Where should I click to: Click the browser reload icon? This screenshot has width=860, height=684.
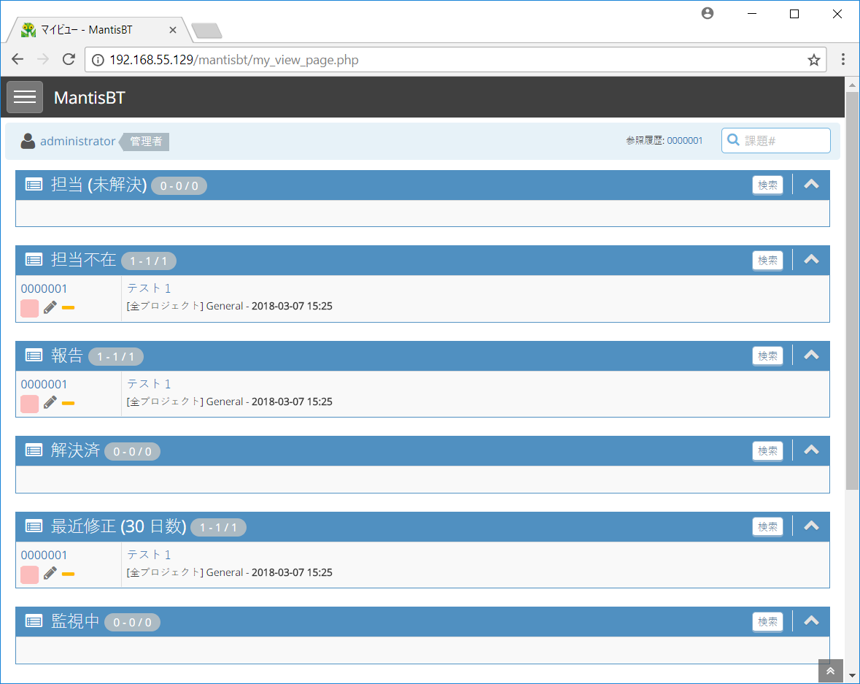[x=69, y=59]
